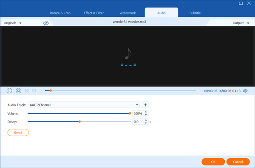Viewport: 255px width, 168px height.
Task: Add an audio track with plus icon
Action: pyautogui.click(x=145, y=105)
